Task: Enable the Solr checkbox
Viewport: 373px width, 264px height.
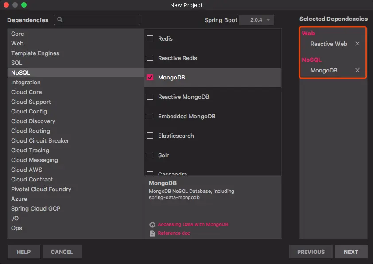Action: point(150,155)
